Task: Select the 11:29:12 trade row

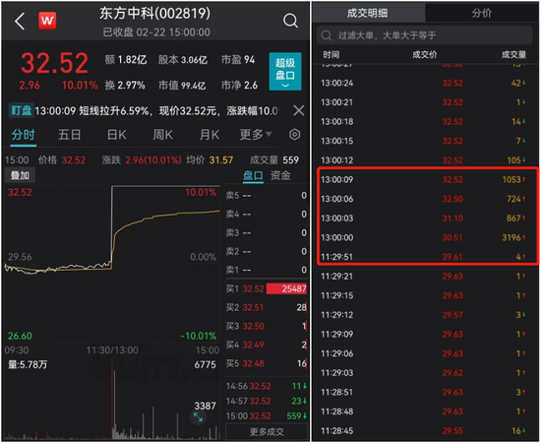Action: click(x=425, y=315)
